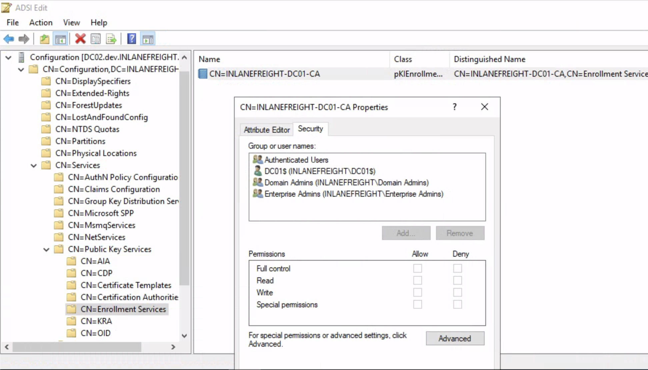This screenshot has height=370, width=648.
Task: Collapse the CN=Configuration root container
Action: pos(21,69)
